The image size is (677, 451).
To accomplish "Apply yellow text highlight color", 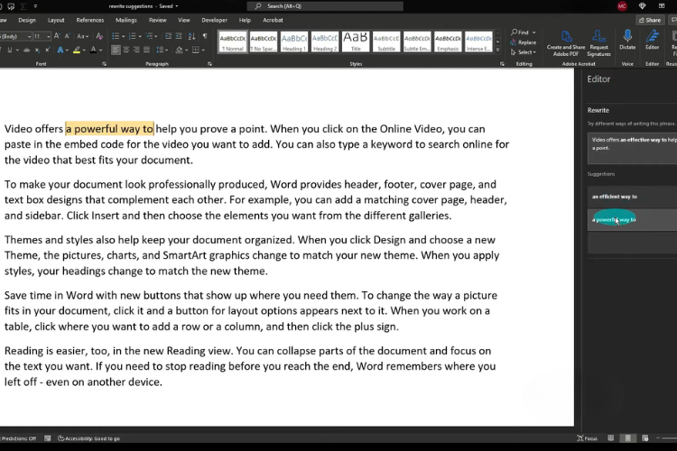I will tap(77, 51).
